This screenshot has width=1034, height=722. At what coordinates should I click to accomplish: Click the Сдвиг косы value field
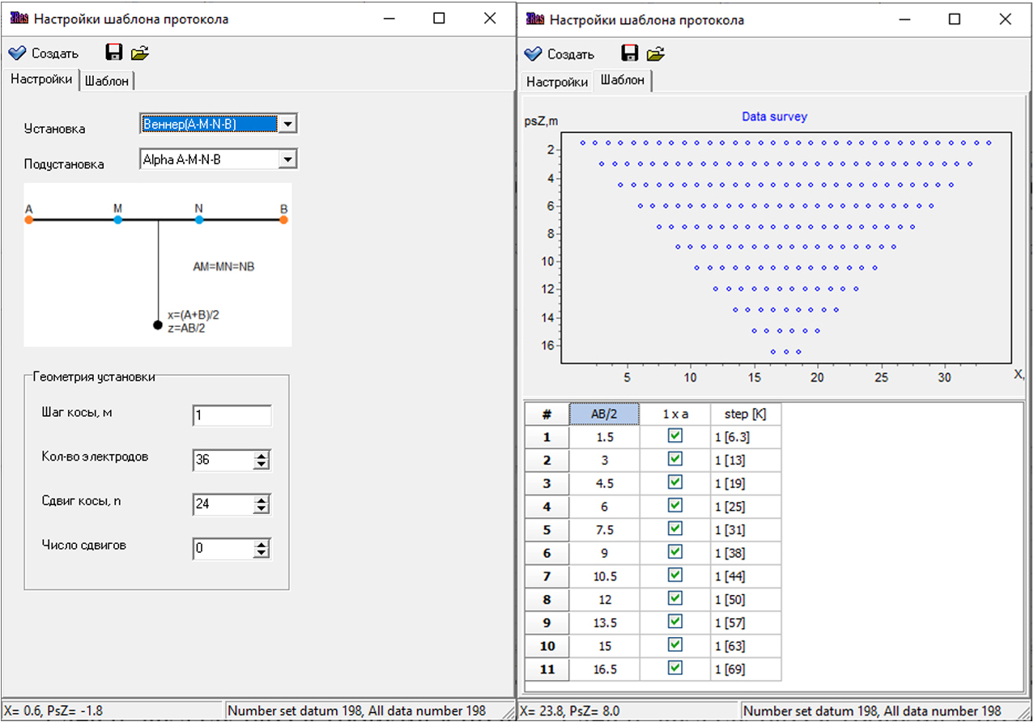pos(223,504)
